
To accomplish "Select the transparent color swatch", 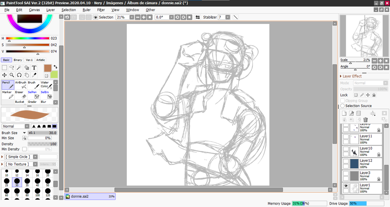I will pyautogui.click(x=46, y=76).
